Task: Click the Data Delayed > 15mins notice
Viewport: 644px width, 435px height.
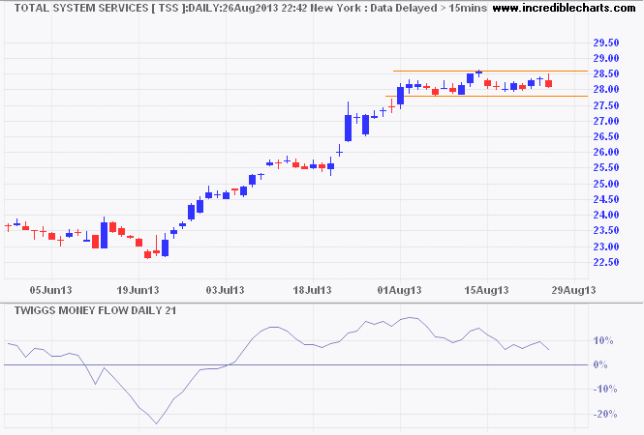Action: coord(428,8)
